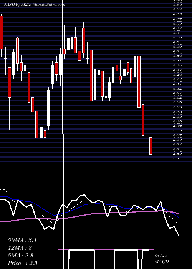The image size is (192, 269).
Task: Click the 2.4 price axis label
Action: tap(176, 158)
